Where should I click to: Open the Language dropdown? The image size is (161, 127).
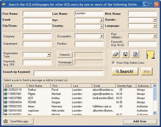(155, 26)
